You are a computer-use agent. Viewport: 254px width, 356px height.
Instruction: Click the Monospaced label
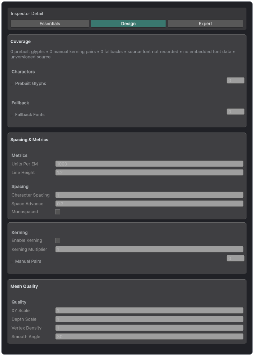point(25,211)
